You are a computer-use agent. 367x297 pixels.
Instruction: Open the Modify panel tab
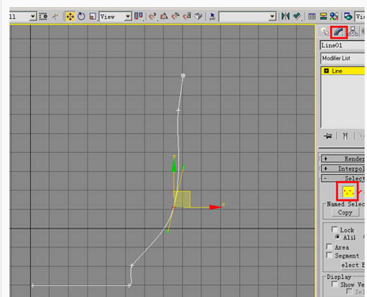(339, 32)
